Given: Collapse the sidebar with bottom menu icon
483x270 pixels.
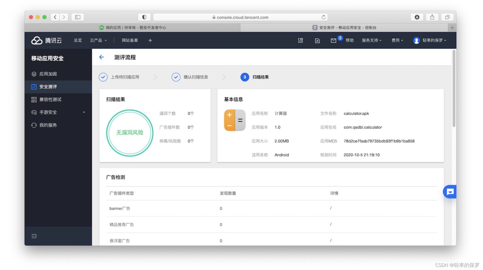Looking at the screenshot, I should [x=34, y=236].
